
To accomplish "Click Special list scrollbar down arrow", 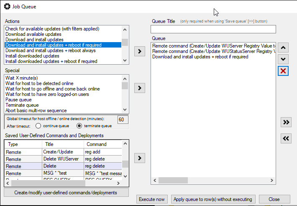I will click(125, 110).
